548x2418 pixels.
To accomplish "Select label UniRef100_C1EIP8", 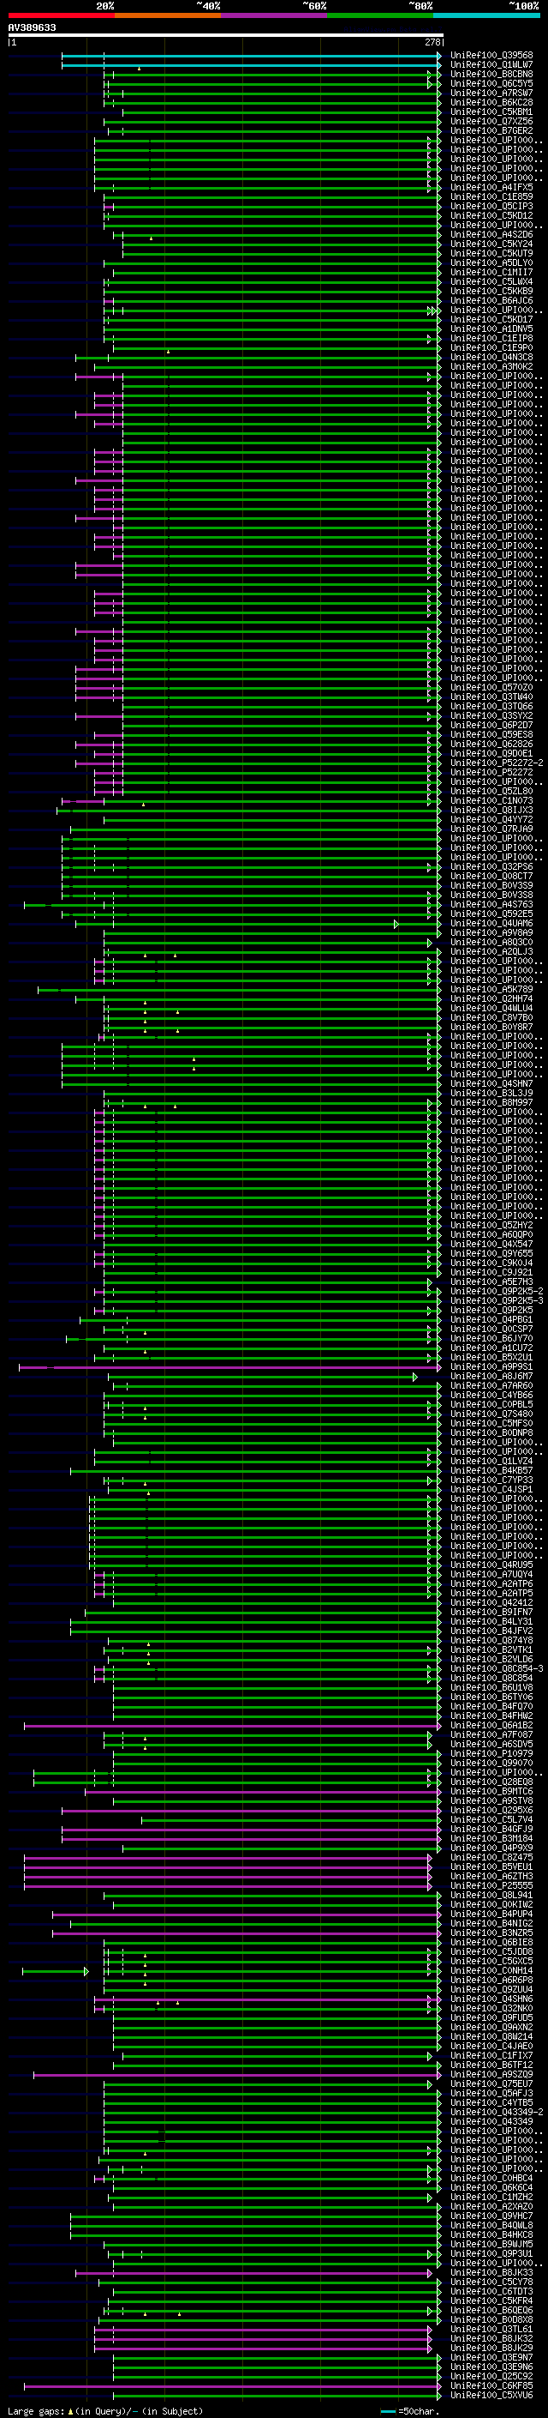I will [x=491, y=338].
